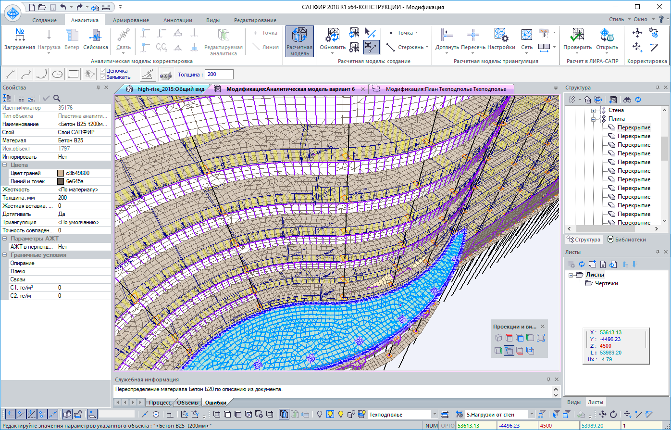Open the Нагрузки от стен dropdown
The image size is (671, 430).
pos(532,414)
